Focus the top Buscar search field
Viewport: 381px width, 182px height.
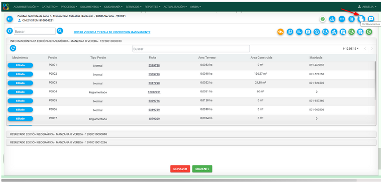tap(35, 31)
